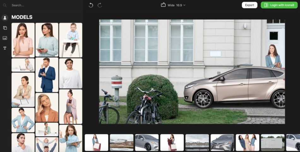
Task: Select little girl holding tablet model
Action: (x=71, y=138)
